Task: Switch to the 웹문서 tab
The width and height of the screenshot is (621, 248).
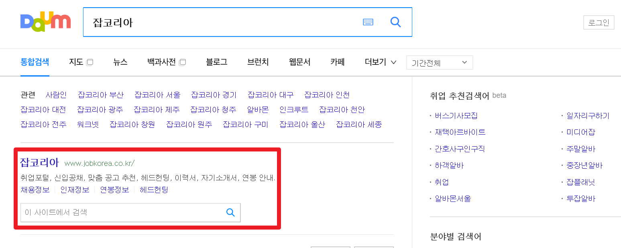Action: coord(299,62)
